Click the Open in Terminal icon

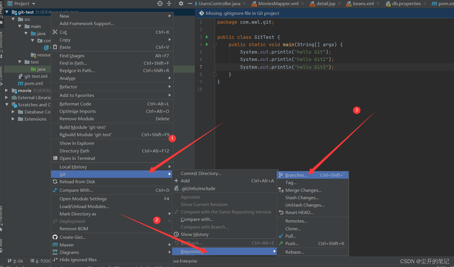point(55,158)
